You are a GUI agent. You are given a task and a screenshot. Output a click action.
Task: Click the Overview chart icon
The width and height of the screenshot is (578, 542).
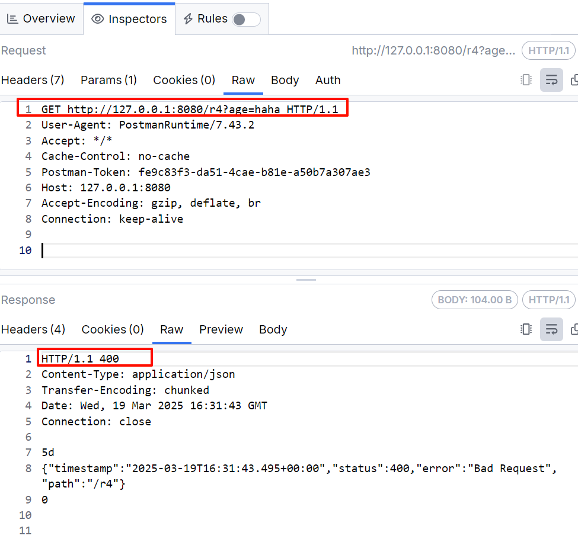(x=12, y=19)
